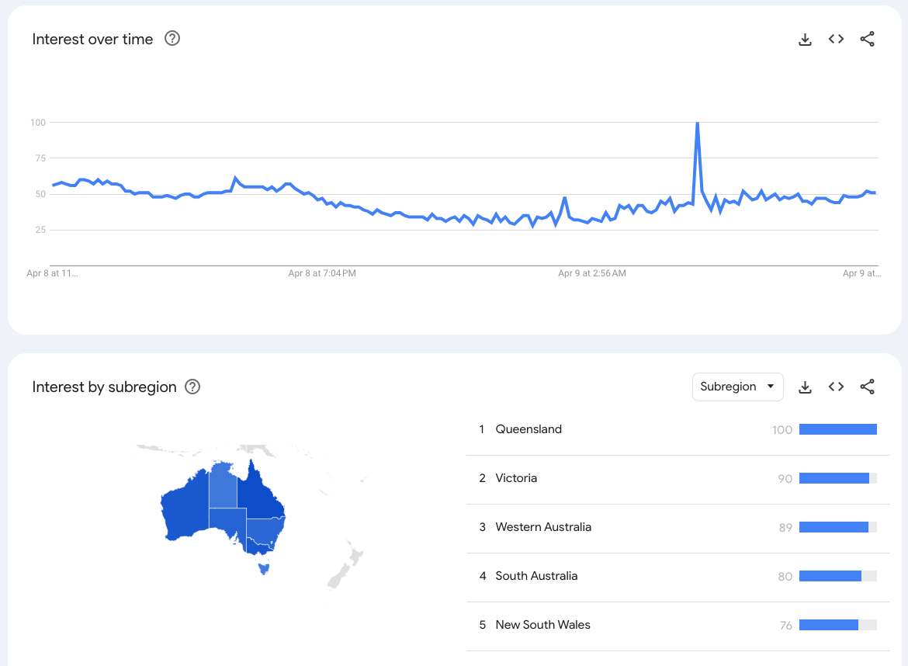Select Victoria in the ranking list
The height and width of the screenshot is (666, 908).
(516, 478)
